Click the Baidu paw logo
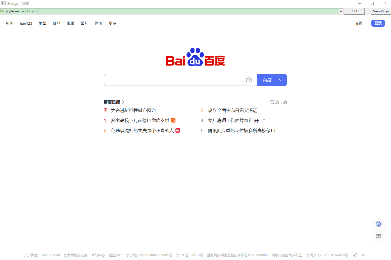The image size is (391, 260). pyautogui.click(x=195, y=57)
